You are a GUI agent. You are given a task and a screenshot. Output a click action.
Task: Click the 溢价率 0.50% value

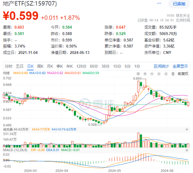[72, 46]
